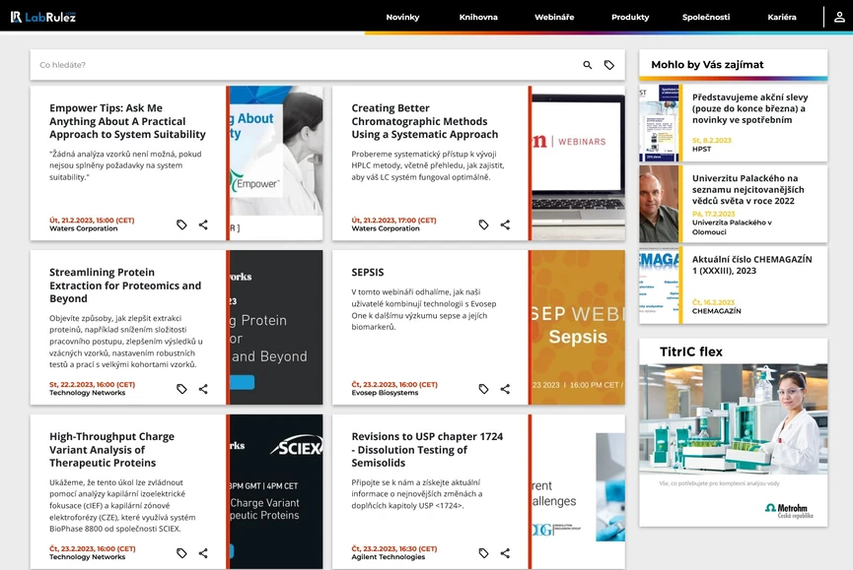This screenshot has height=570, width=853.
Task: Share High-Throughput Charge Variant webinar
Action: pyautogui.click(x=203, y=553)
